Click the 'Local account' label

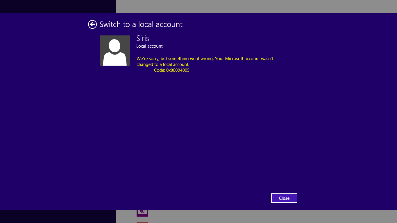[149, 46]
